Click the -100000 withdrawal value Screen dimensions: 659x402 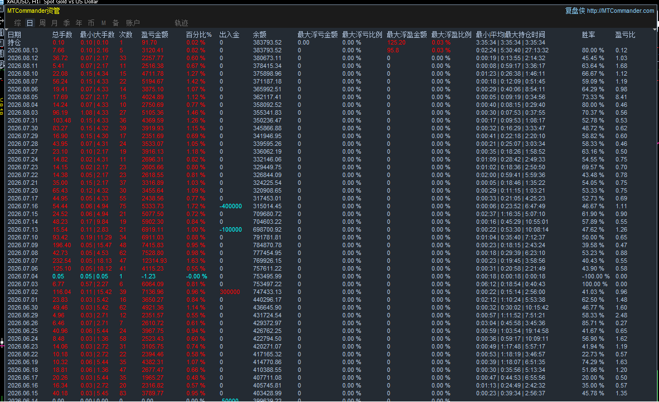coord(231,229)
